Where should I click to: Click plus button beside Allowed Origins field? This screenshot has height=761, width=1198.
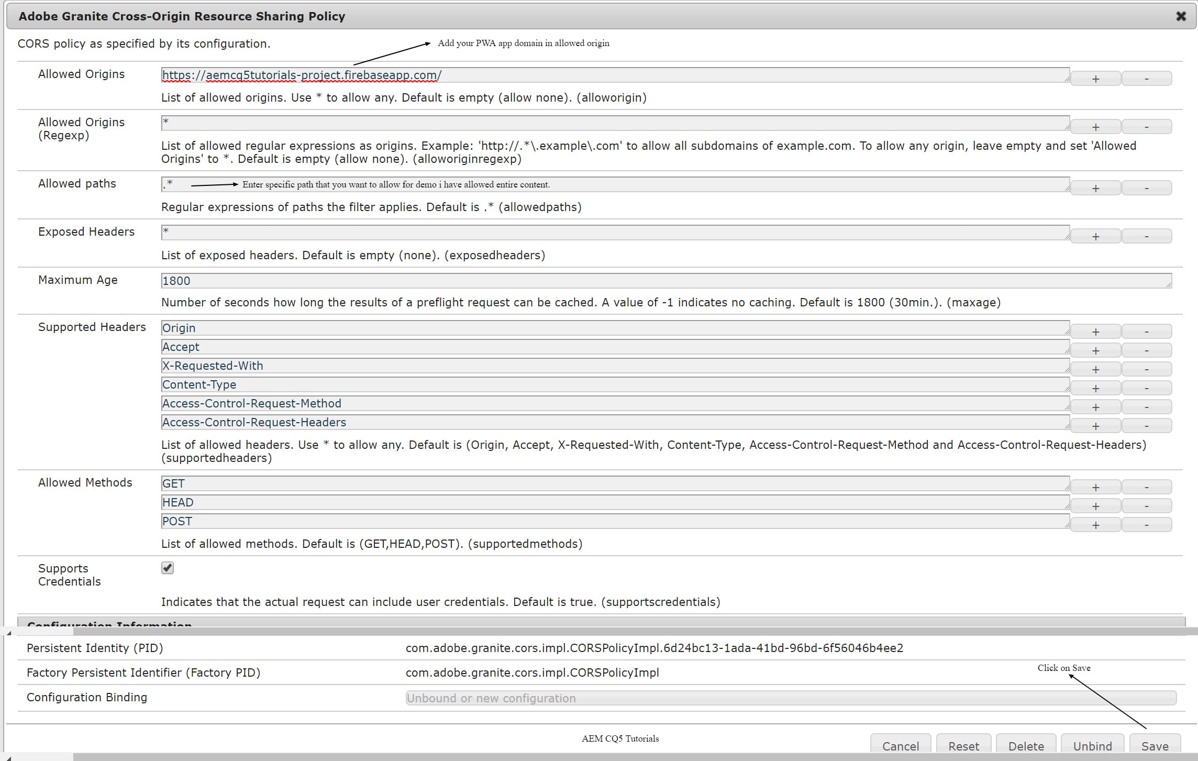[x=1095, y=79]
